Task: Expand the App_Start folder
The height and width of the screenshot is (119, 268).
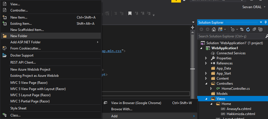Action: pos(206,73)
